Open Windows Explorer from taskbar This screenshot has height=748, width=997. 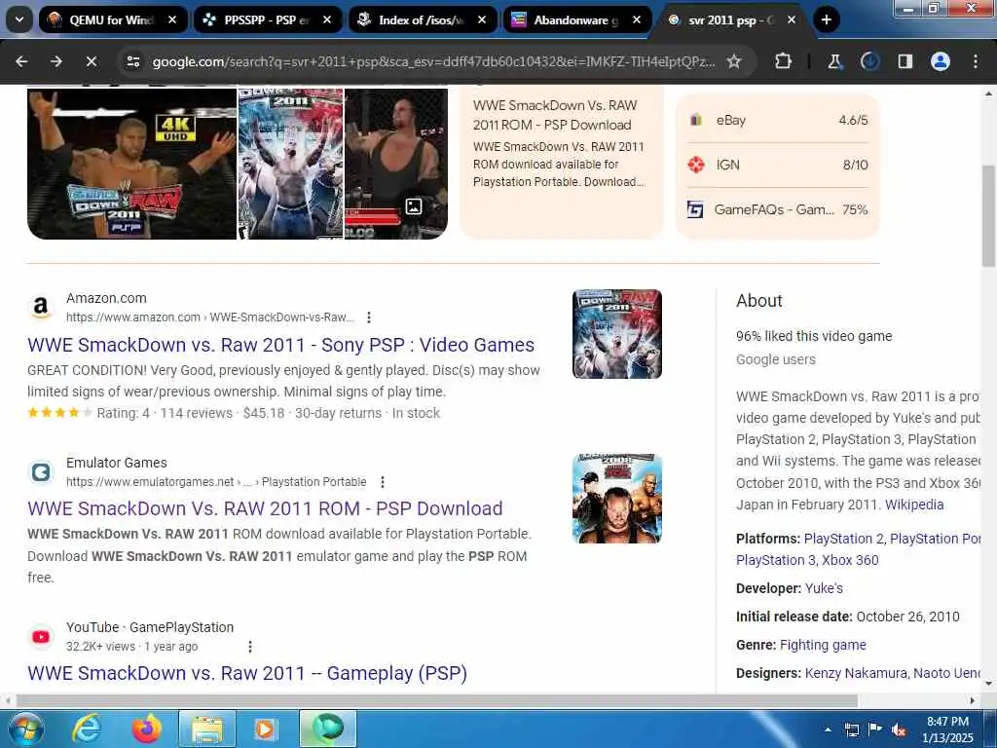207,729
